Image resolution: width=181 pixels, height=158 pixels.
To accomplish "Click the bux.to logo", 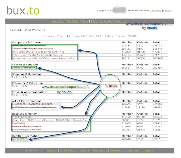I will (x=23, y=10).
